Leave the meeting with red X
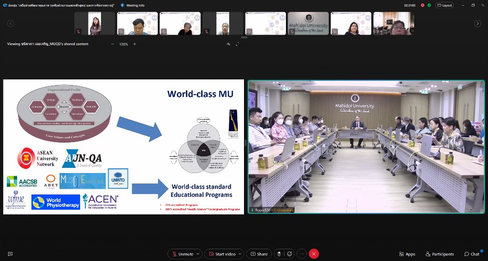Screen dimensions: 488x261 click(x=314, y=254)
